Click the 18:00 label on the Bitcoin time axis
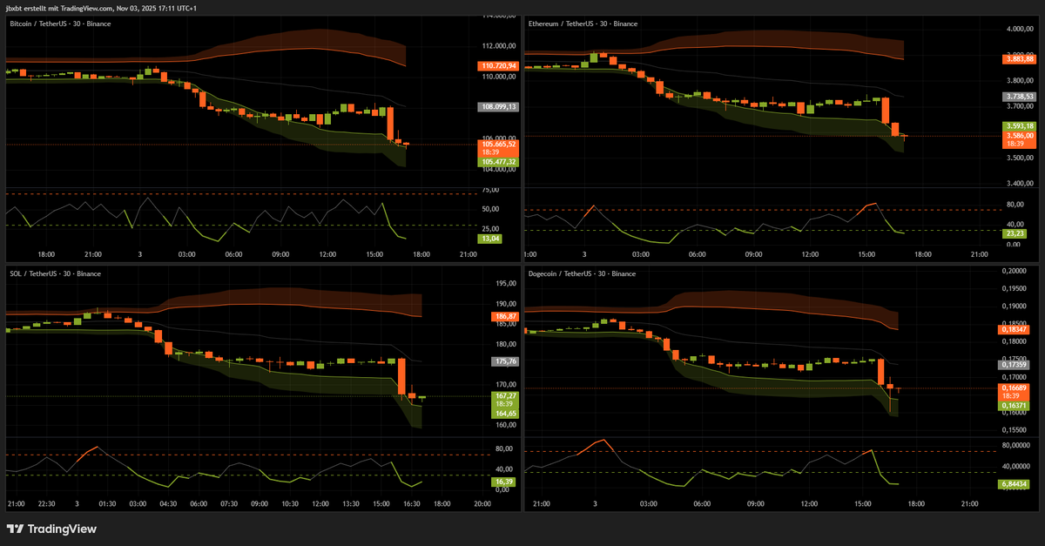1045x546 pixels. pyautogui.click(x=45, y=254)
